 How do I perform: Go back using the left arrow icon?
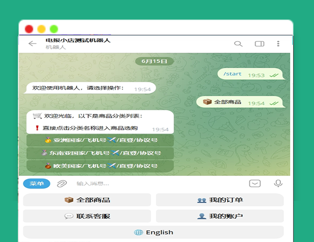click(32, 44)
